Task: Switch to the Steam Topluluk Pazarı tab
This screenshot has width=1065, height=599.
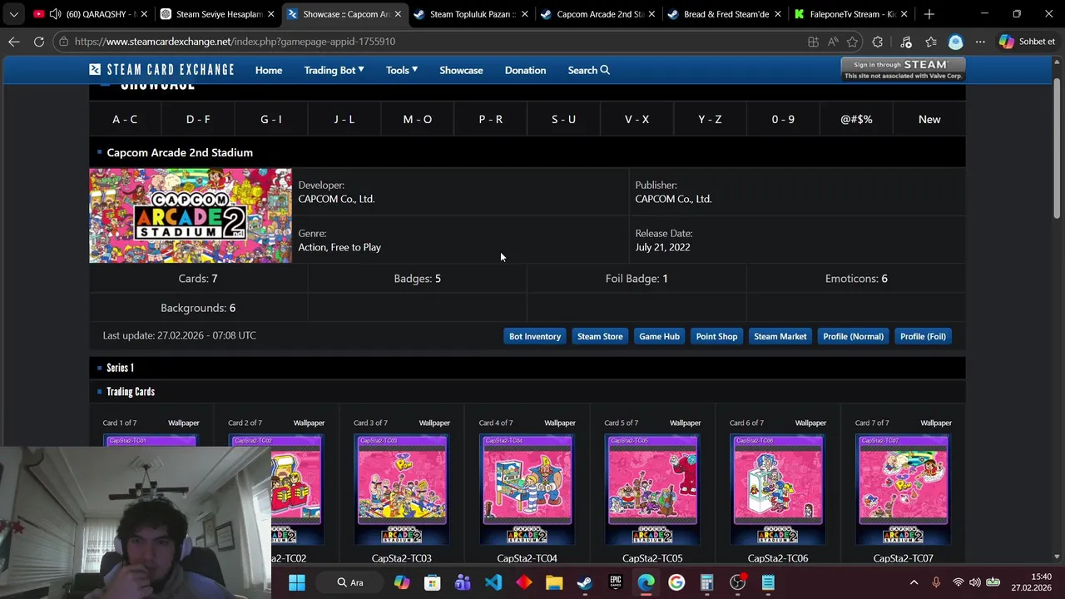Action: click(x=470, y=14)
